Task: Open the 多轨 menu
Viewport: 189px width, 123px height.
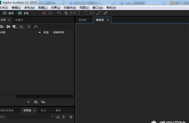Action: tap(29, 8)
